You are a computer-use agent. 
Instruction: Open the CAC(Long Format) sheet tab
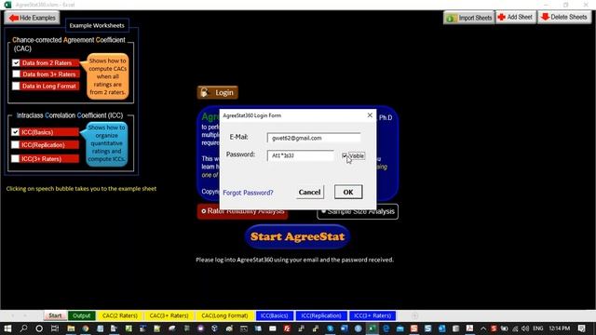tap(224, 315)
